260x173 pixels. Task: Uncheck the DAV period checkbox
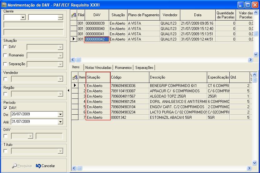(5, 108)
